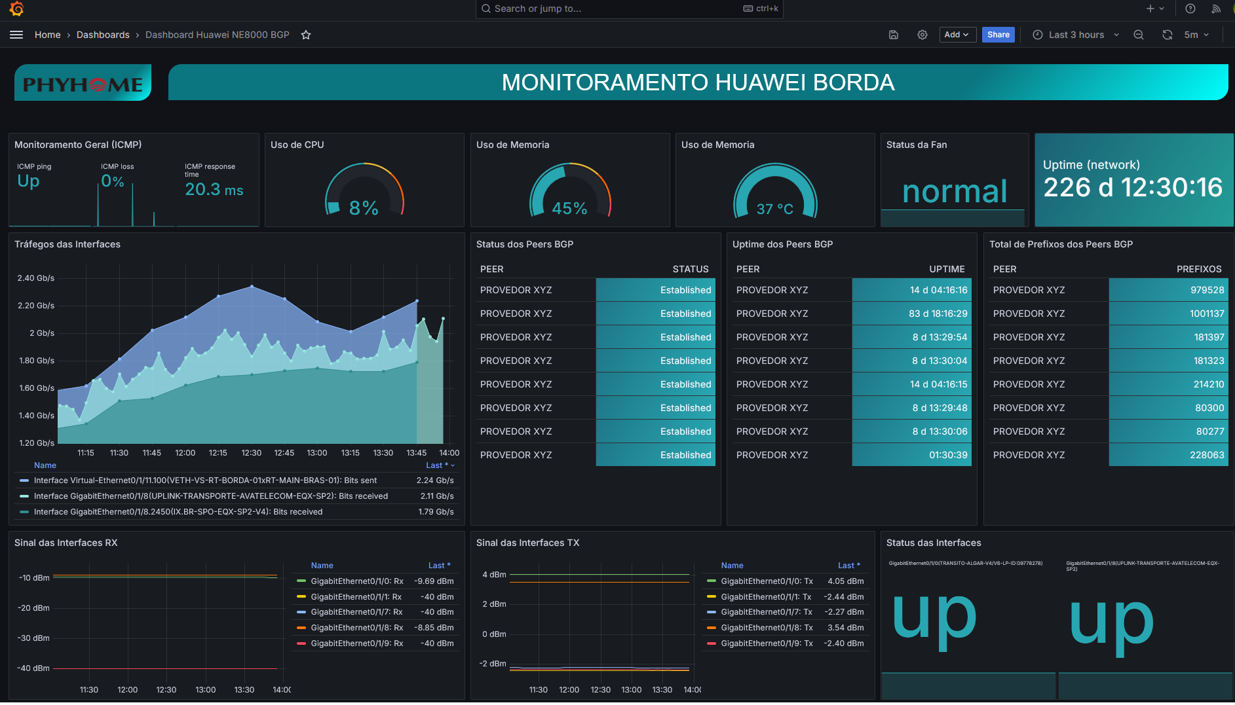Open the hamburger navigation menu
The width and height of the screenshot is (1235, 705).
[x=16, y=35]
